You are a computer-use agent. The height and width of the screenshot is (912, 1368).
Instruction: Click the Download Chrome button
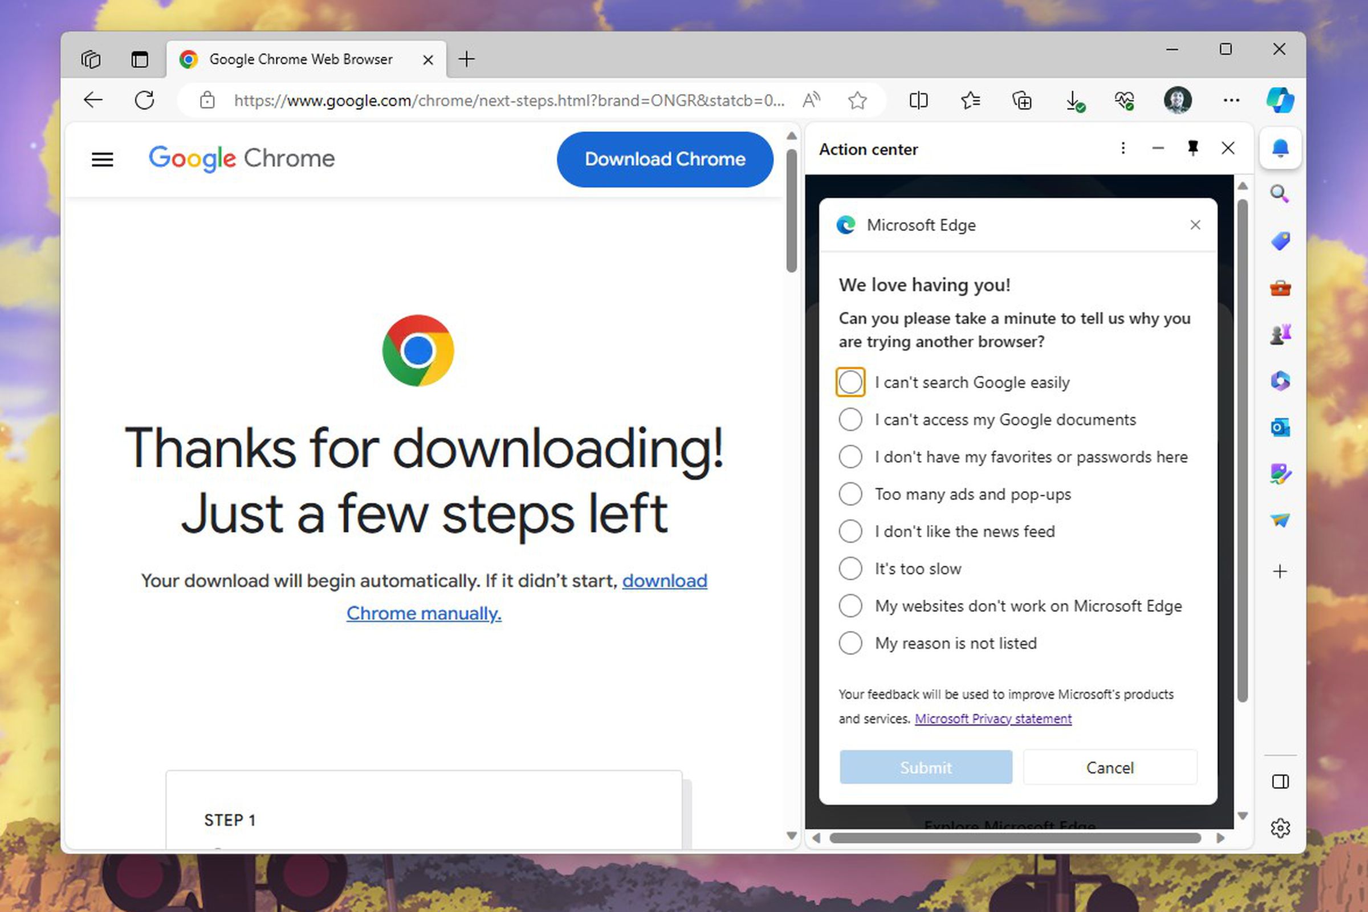point(664,160)
